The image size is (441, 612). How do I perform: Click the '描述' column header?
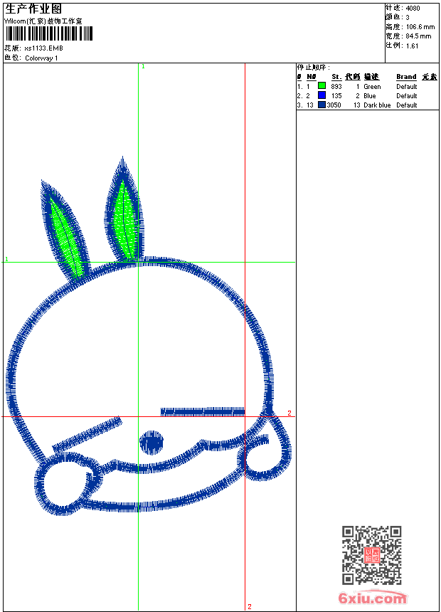coord(371,77)
